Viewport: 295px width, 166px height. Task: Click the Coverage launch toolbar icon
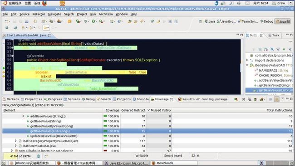pyautogui.click(x=78, y=21)
